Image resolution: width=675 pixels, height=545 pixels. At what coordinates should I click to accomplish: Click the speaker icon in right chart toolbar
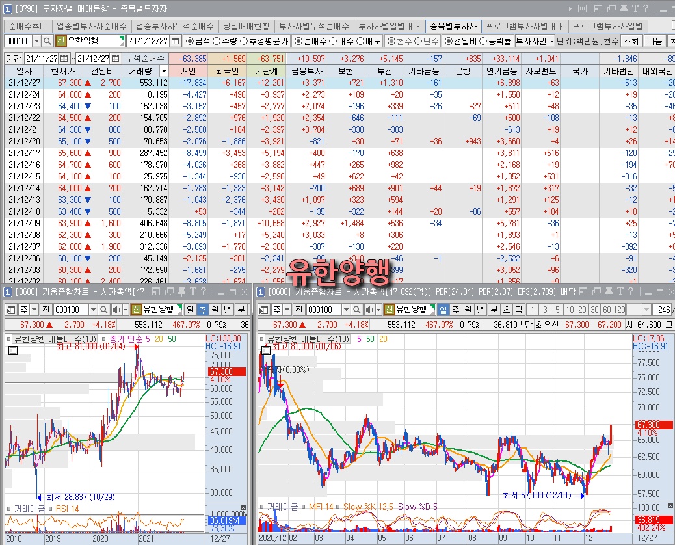[369, 310]
